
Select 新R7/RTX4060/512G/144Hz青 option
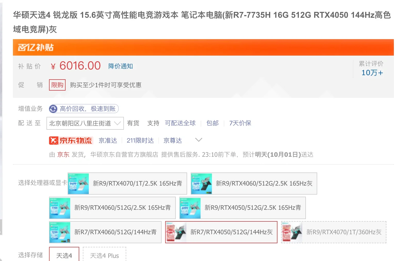tap(105, 232)
